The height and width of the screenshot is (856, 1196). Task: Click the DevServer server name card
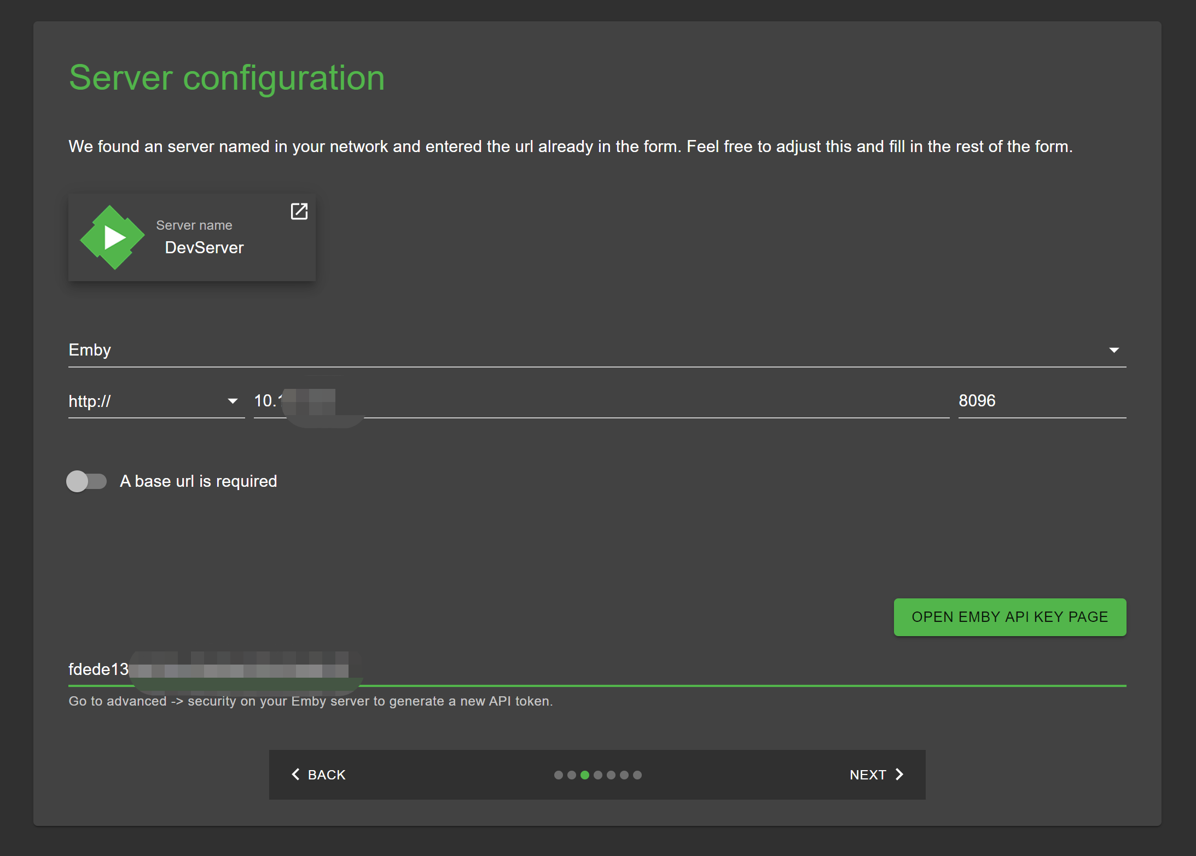(x=204, y=247)
